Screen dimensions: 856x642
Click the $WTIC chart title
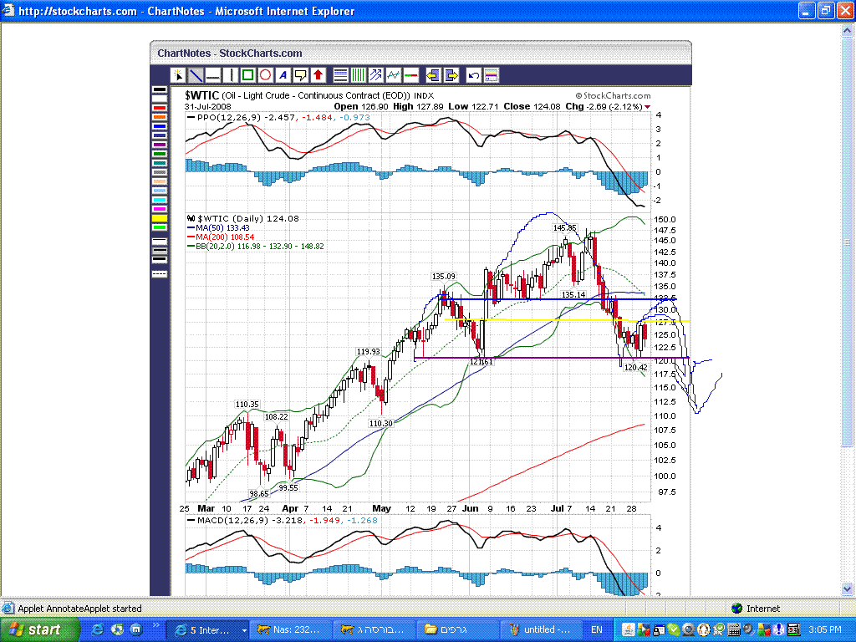coord(201,95)
